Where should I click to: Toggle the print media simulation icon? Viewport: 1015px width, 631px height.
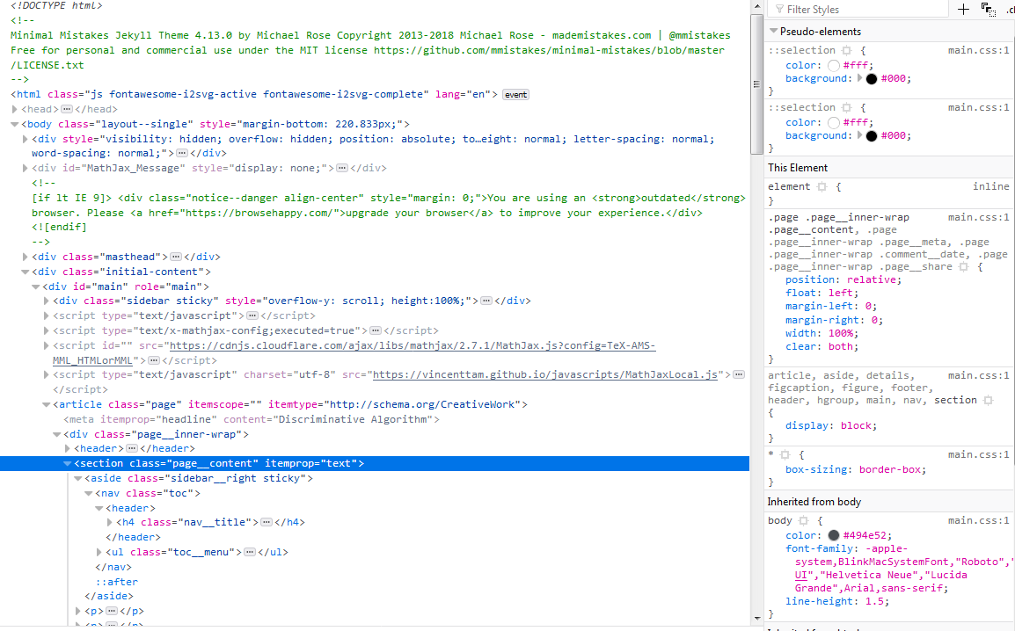coord(989,11)
